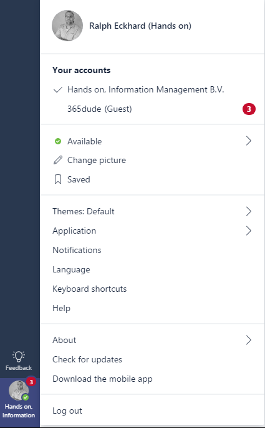Click the large profile photo at top
265x428 pixels.
pyautogui.click(x=67, y=26)
